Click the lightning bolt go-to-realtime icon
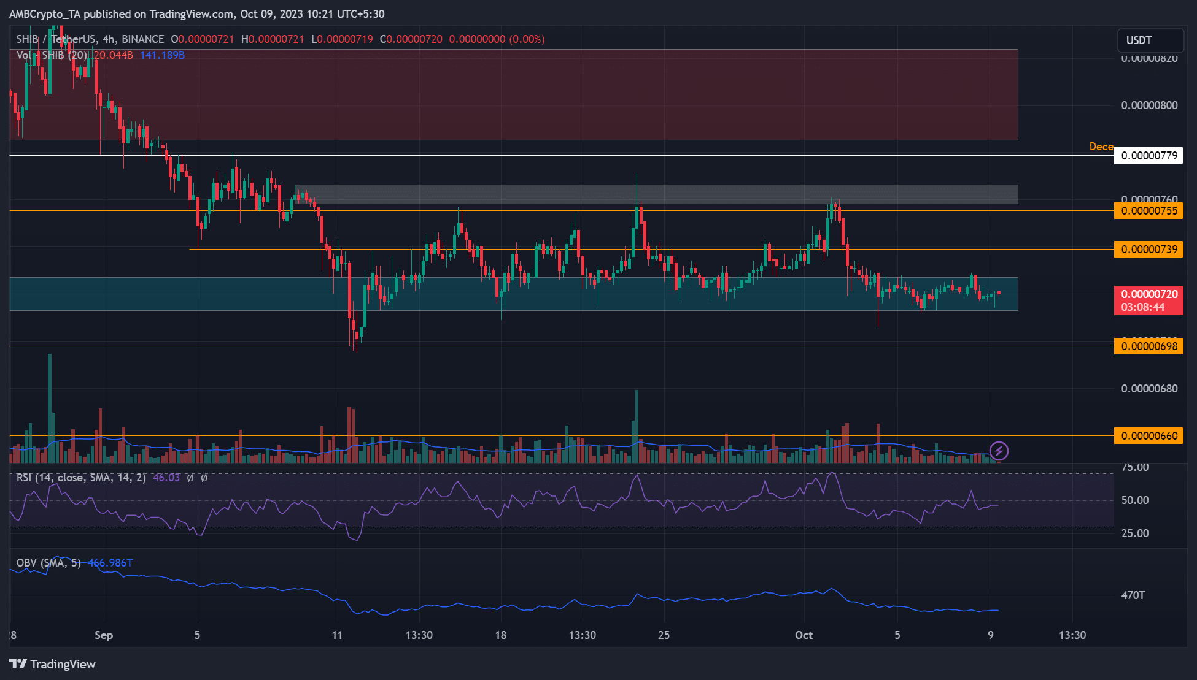 pos(999,451)
